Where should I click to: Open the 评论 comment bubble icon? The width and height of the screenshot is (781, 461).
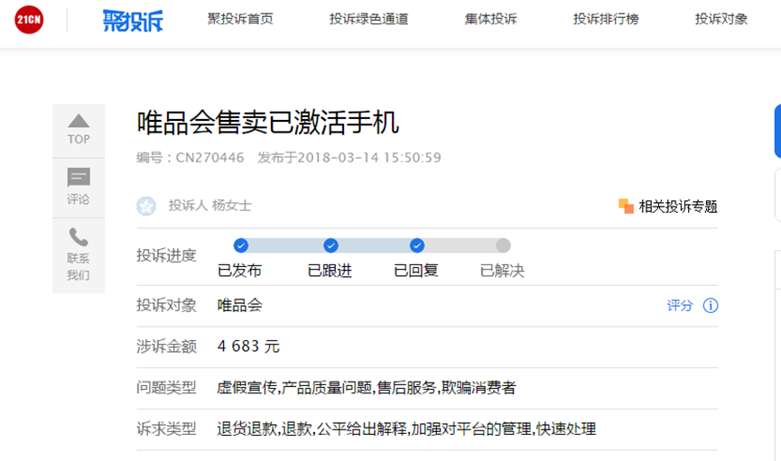coord(79,177)
